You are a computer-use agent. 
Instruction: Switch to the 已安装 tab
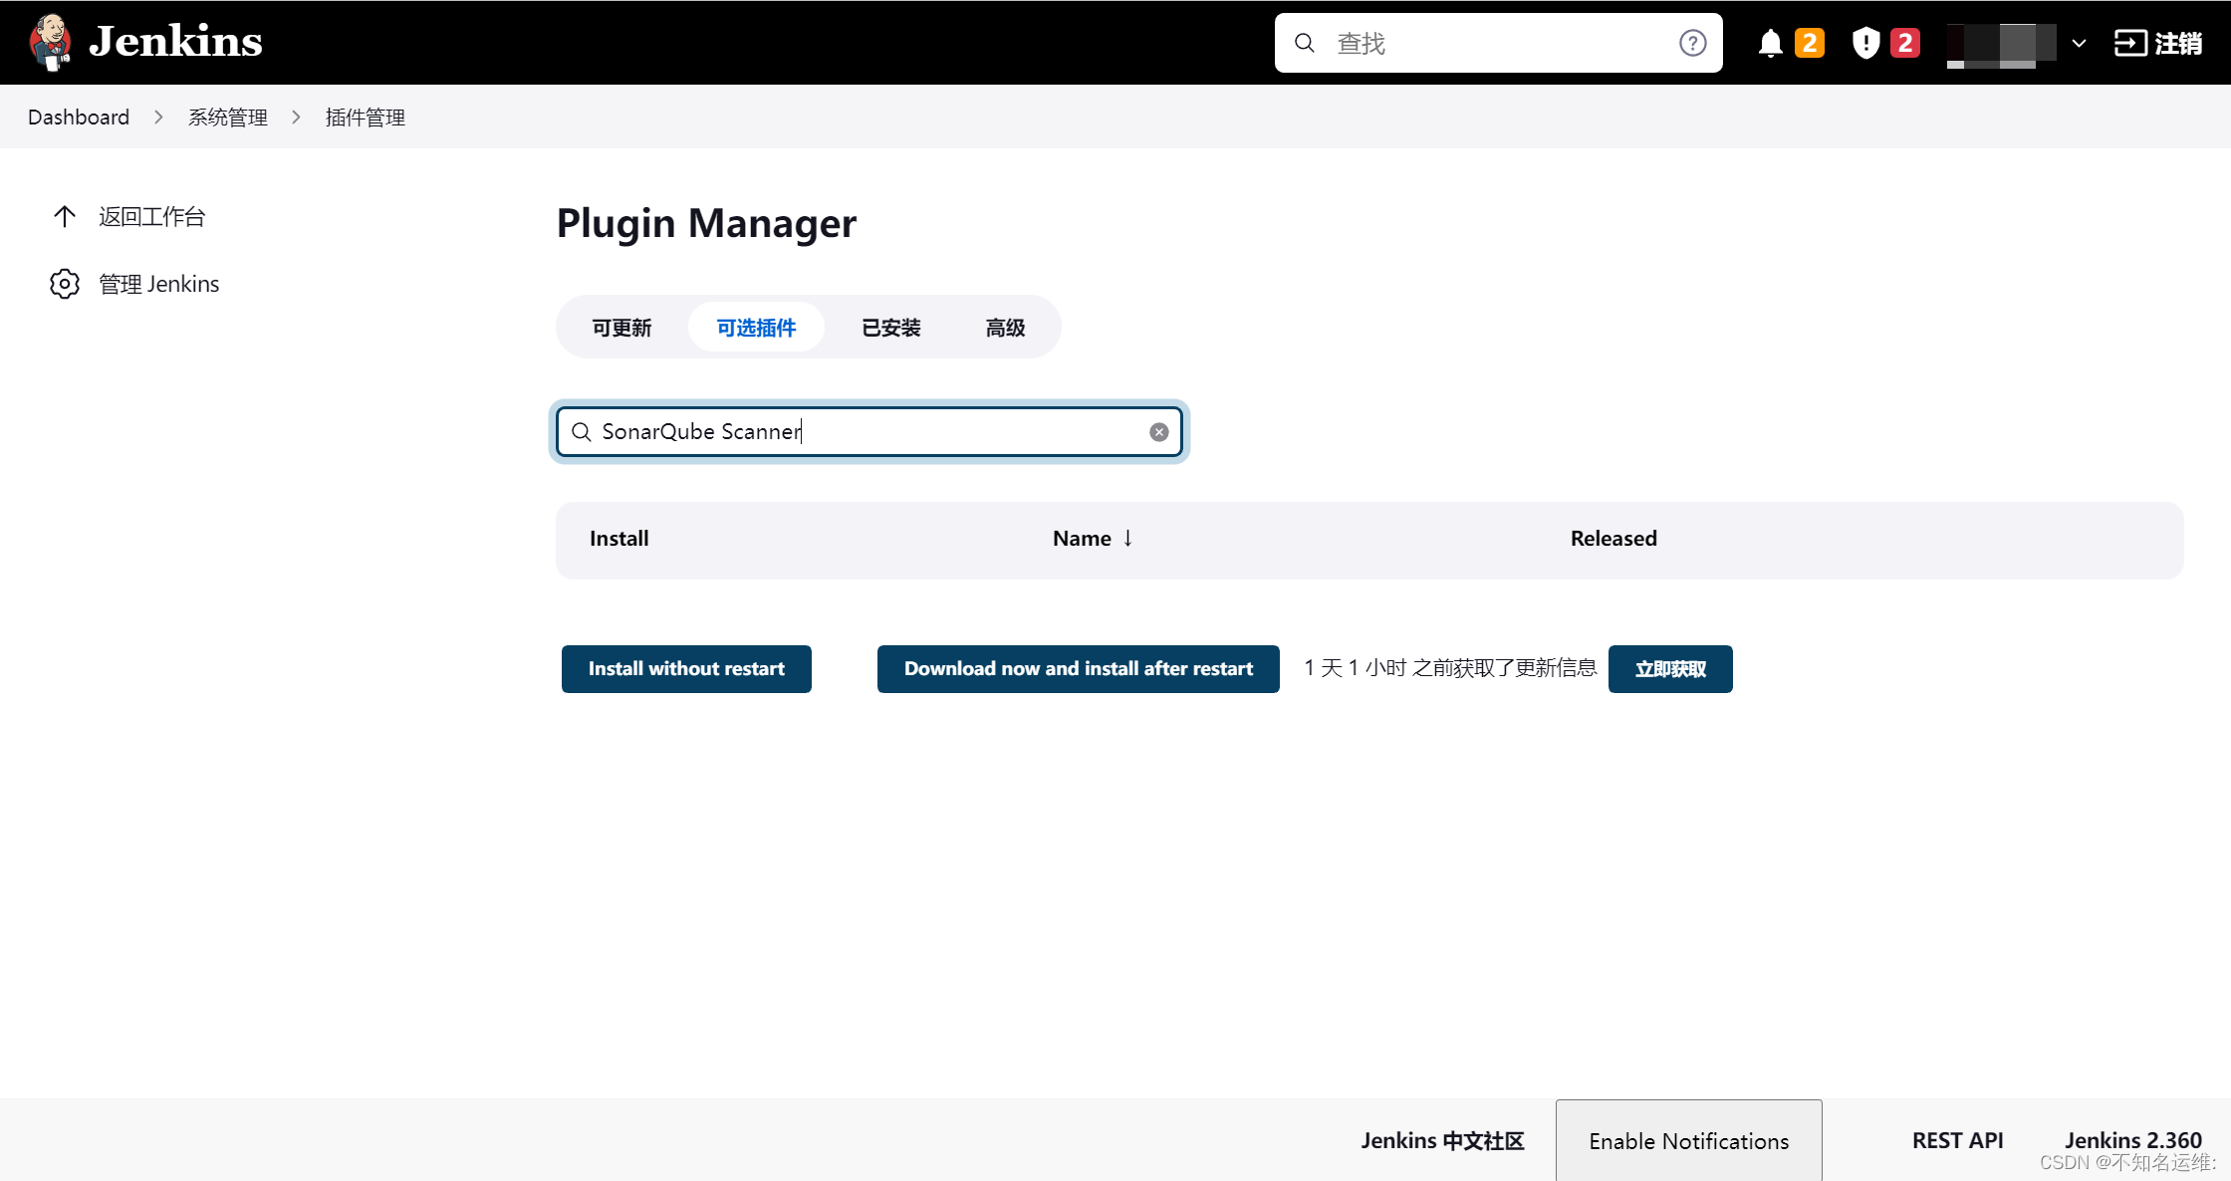pos(890,327)
